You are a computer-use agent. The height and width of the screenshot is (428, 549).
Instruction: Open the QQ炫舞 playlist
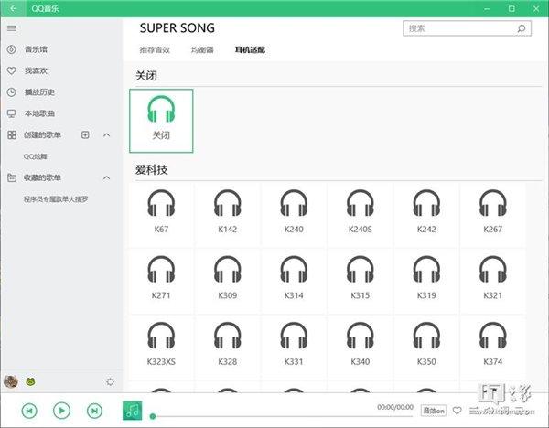click(35, 156)
